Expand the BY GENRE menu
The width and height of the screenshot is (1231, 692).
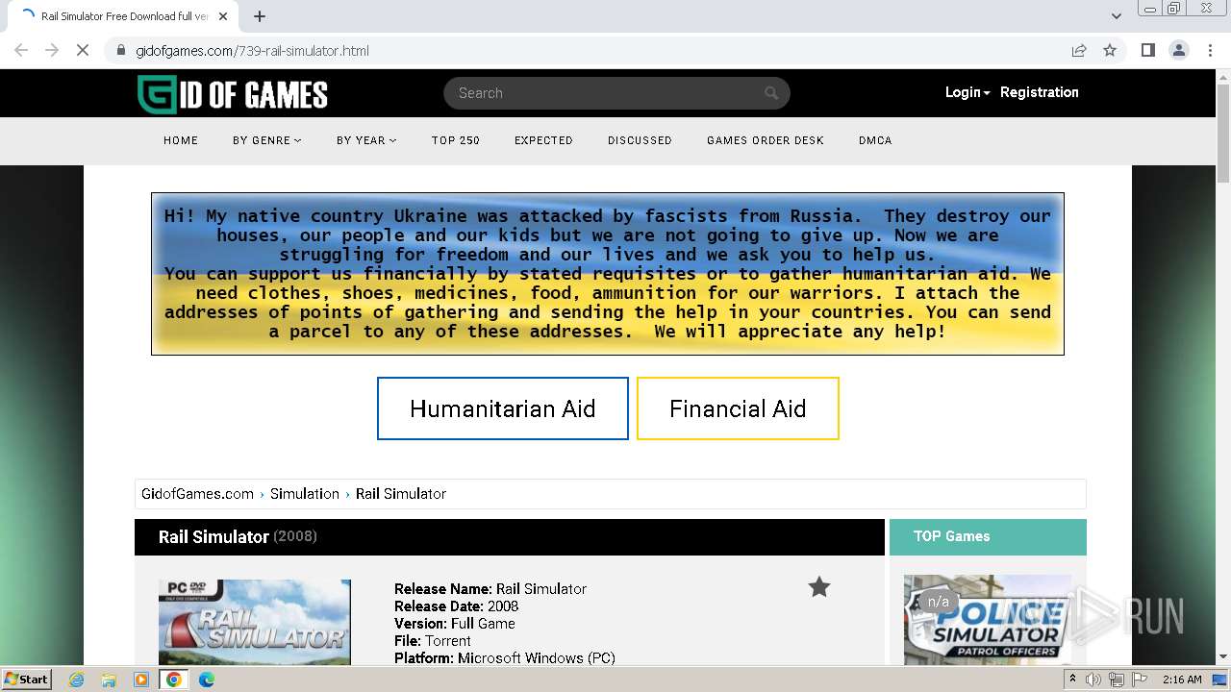[266, 140]
